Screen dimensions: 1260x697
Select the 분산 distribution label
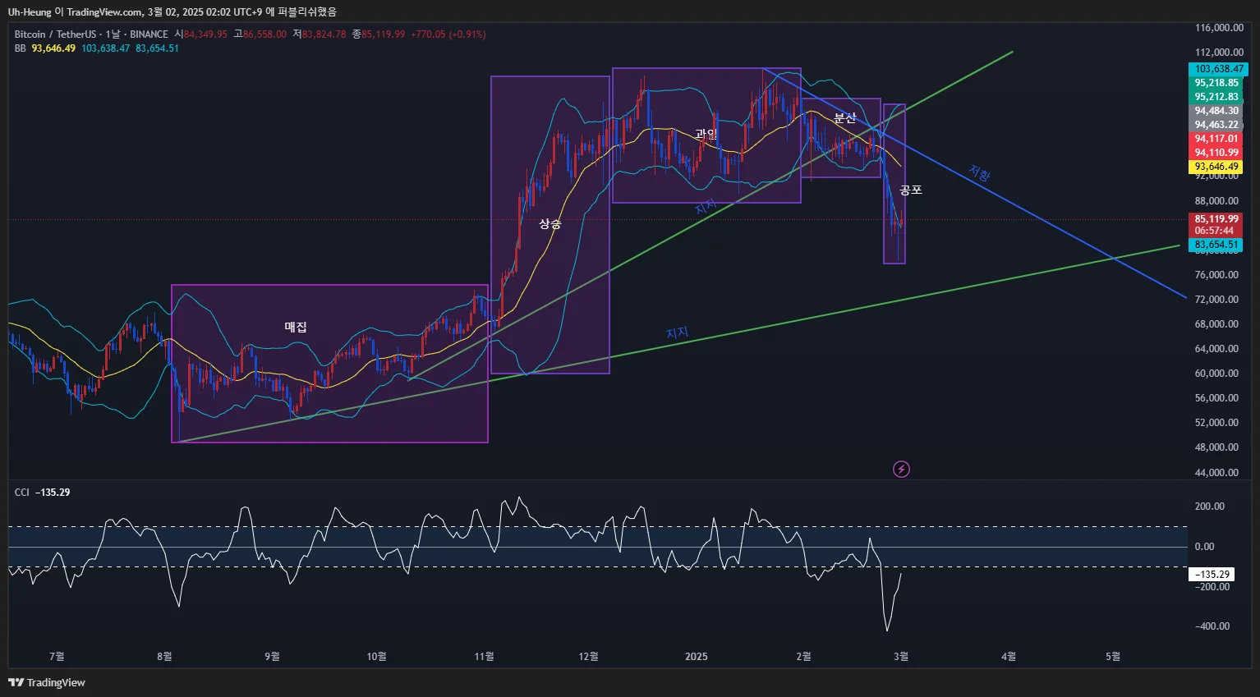coord(845,118)
